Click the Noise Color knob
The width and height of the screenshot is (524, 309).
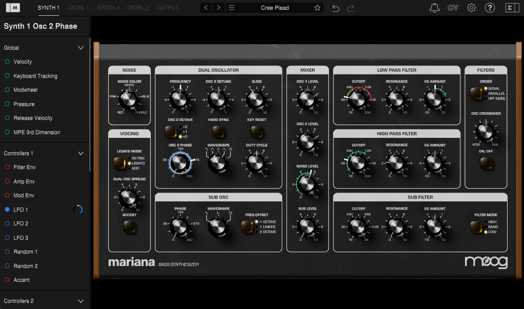[x=129, y=99]
